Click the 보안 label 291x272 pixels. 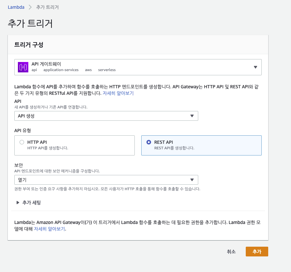pos(19,165)
